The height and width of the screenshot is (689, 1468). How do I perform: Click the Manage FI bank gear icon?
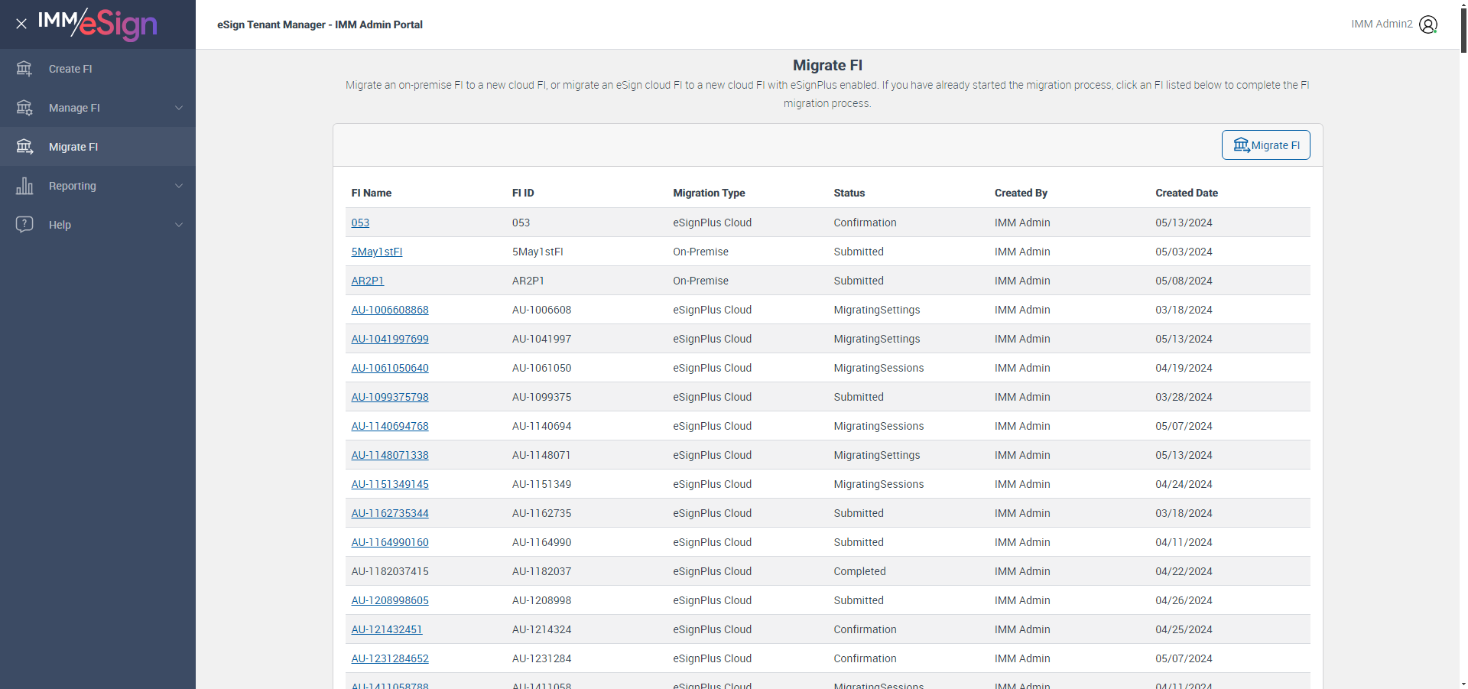pos(24,108)
